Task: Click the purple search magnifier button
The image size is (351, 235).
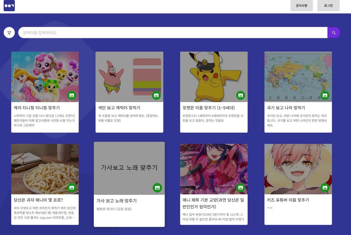Action: (x=334, y=33)
